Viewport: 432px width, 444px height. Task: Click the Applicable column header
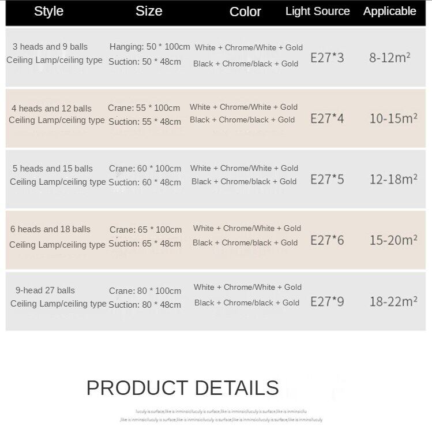[x=389, y=11]
